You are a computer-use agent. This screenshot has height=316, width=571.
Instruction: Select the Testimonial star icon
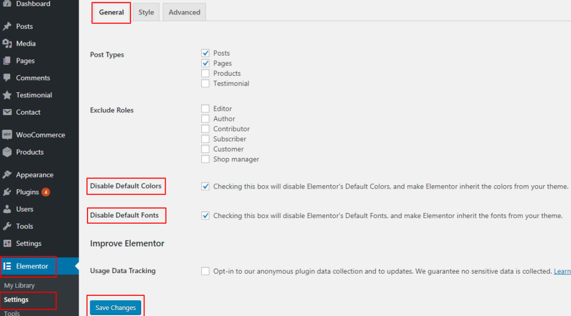pos(7,95)
